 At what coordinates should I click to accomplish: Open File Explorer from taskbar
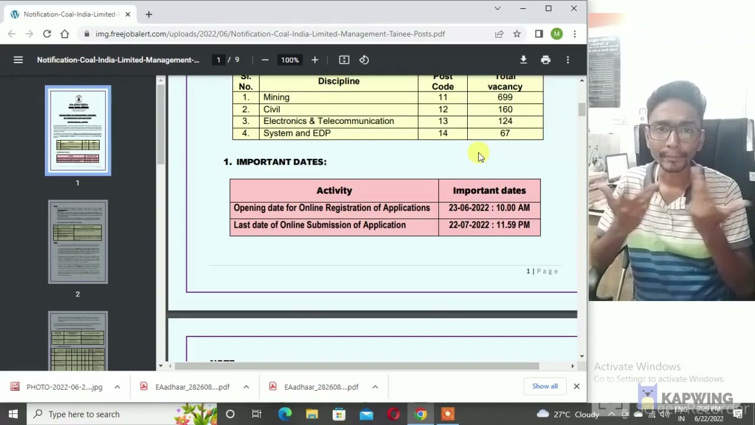tap(312, 414)
